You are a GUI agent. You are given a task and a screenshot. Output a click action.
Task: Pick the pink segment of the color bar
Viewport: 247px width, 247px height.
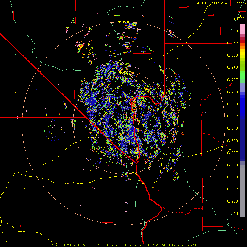point(242,29)
